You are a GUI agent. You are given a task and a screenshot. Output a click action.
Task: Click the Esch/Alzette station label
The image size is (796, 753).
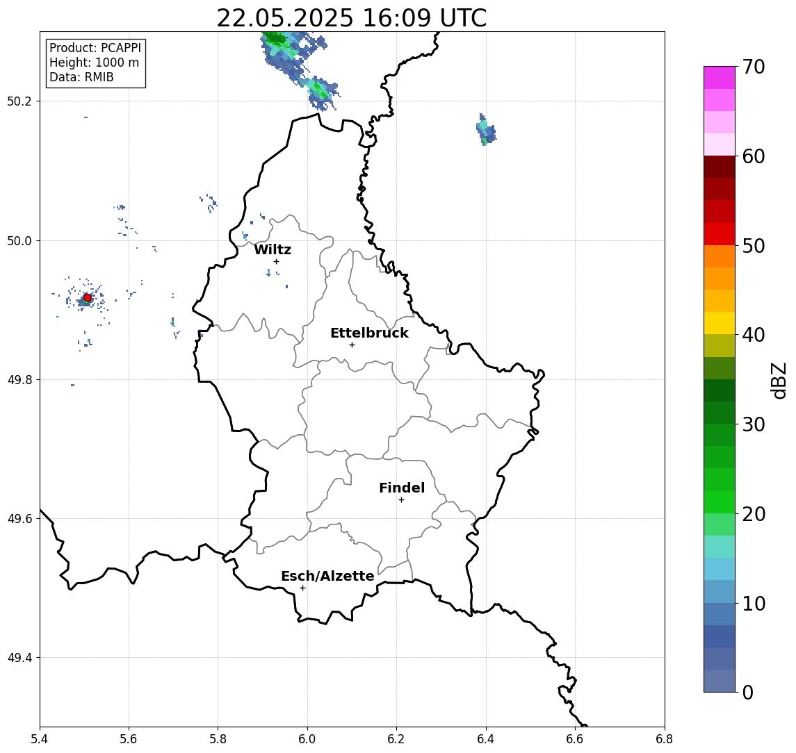click(x=327, y=576)
